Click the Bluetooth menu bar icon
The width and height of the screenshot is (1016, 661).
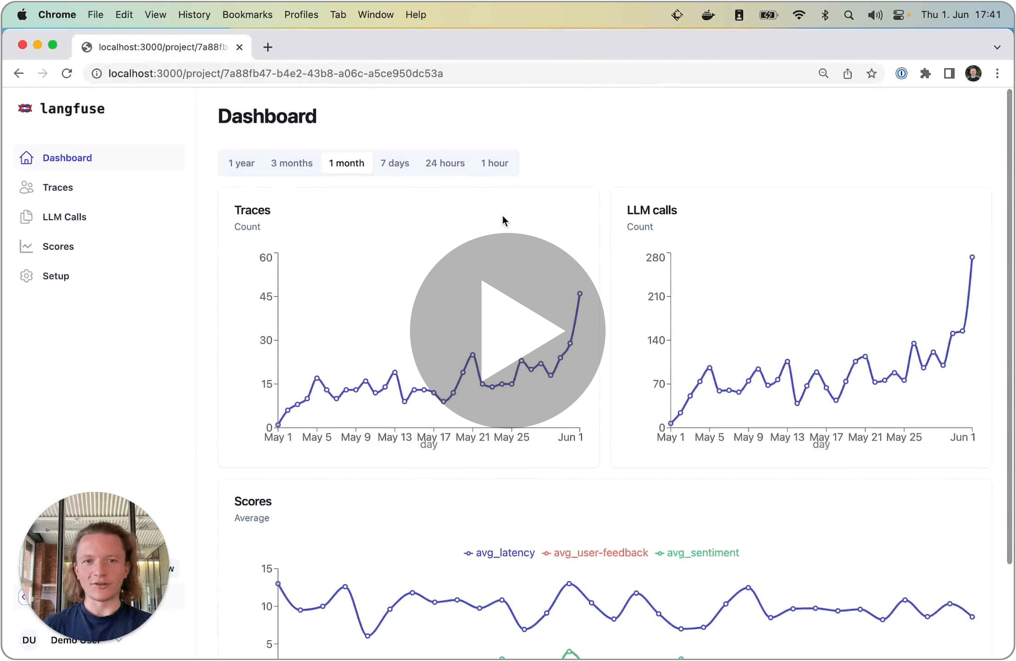point(824,15)
